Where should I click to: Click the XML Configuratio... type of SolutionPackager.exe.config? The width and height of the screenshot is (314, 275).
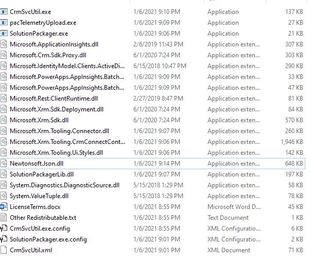point(234,239)
